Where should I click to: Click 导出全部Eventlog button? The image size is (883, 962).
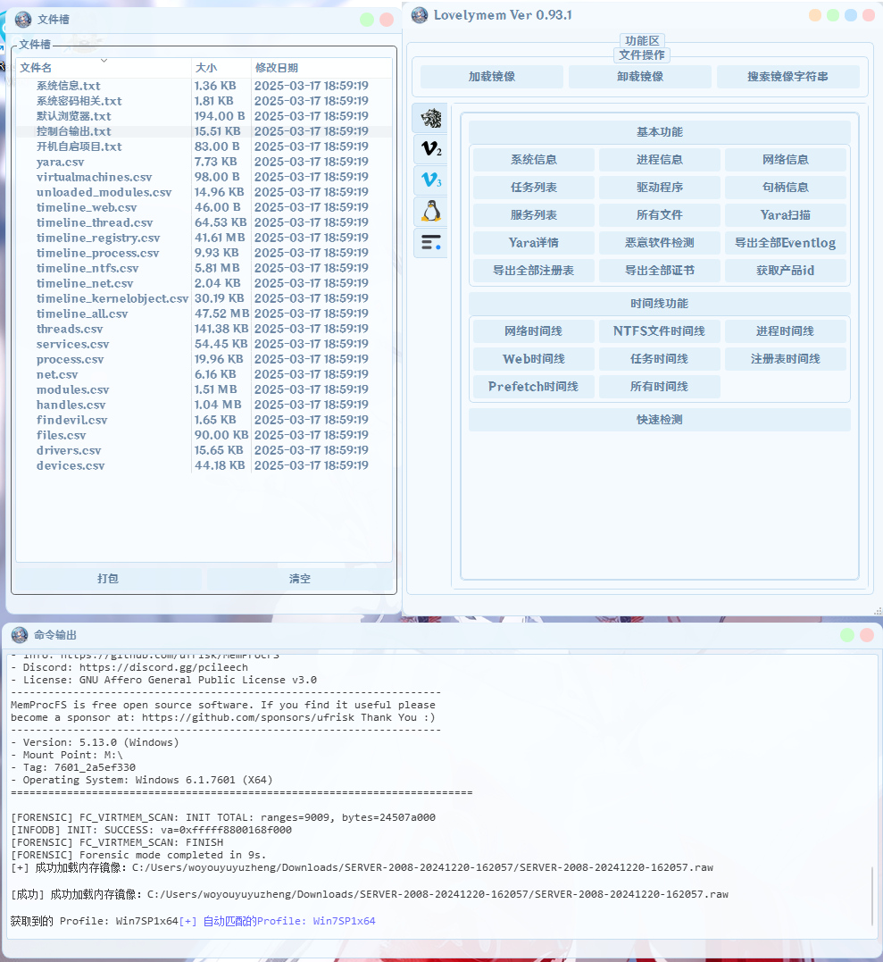tap(786, 243)
